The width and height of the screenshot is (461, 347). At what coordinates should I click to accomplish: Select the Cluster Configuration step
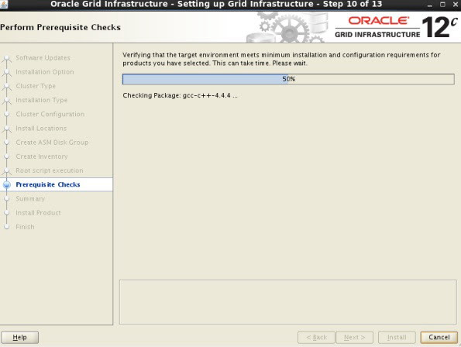pyautogui.click(x=50, y=114)
